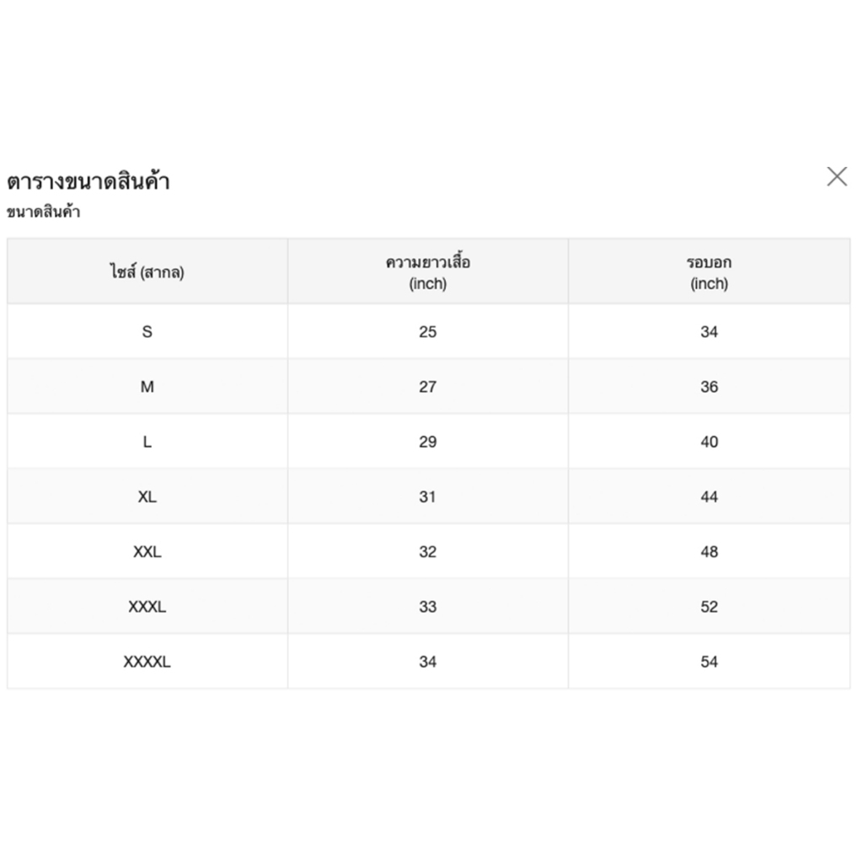Select the XXXXL size row label
The width and height of the screenshot is (863, 863).
pyautogui.click(x=147, y=662)
